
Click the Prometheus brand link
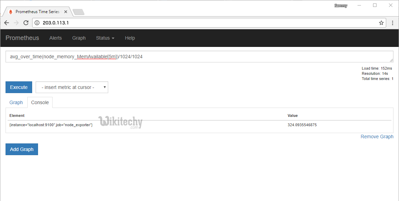(x=22, y=38)
